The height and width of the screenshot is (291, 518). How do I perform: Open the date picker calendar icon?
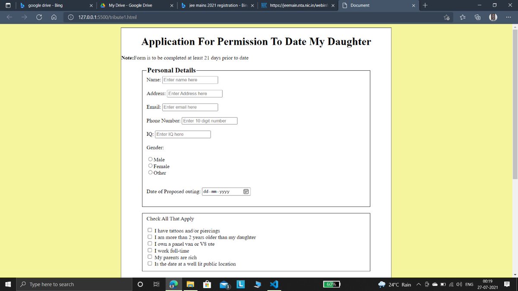click(x=246, y=191)
